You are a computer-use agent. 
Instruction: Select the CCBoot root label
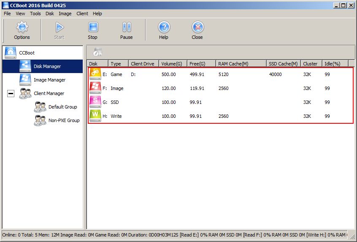point(27,53)
